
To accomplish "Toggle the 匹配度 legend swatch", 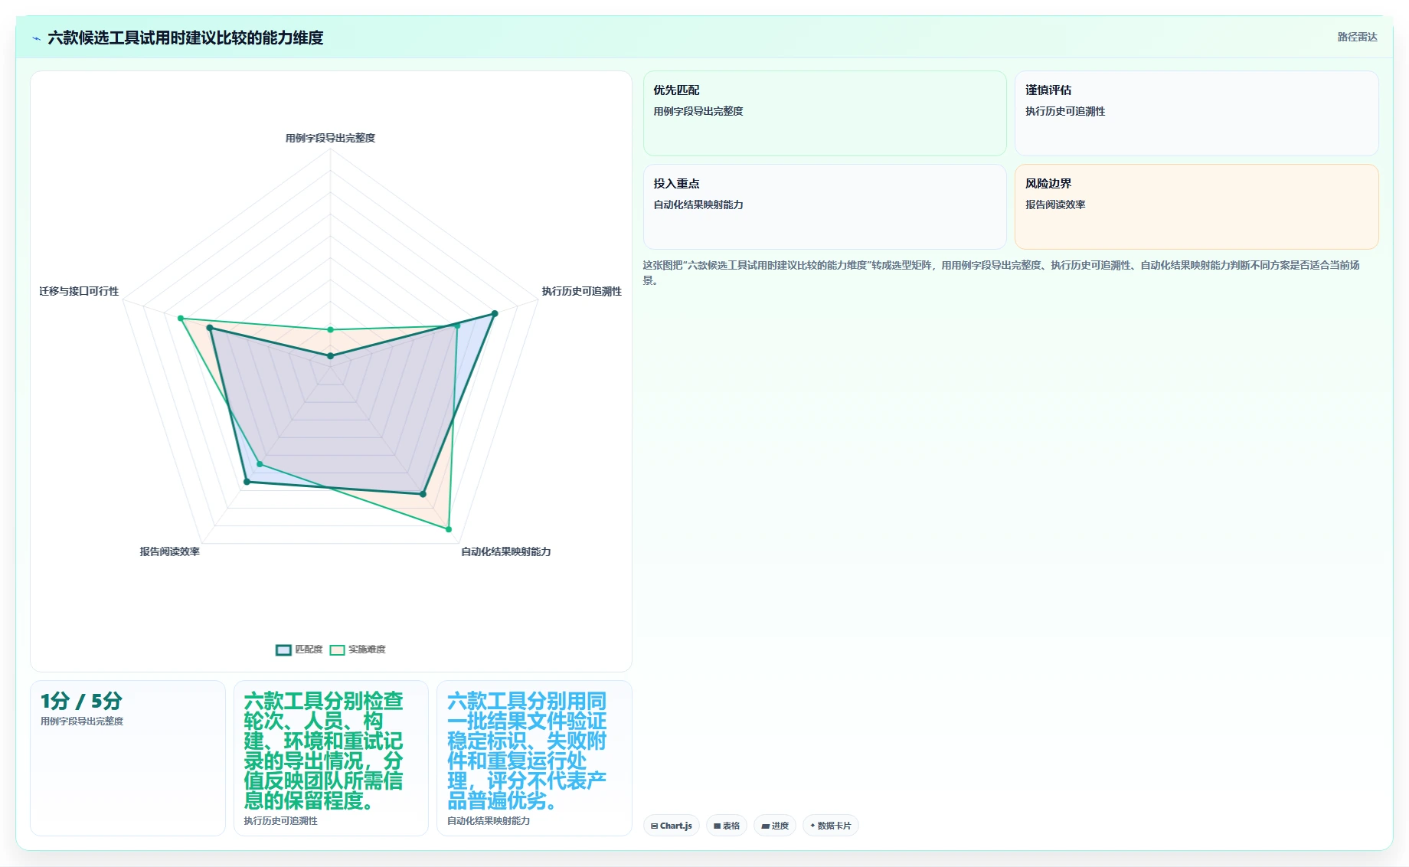I will pyautogui.click(x=283, y=649).
